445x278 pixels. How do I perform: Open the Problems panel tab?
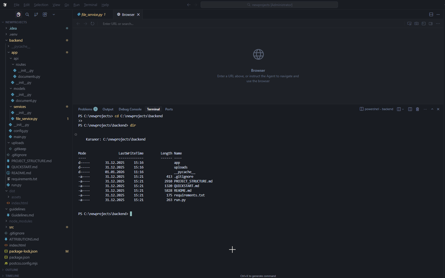pyautogui.click(x=88, y=109)
